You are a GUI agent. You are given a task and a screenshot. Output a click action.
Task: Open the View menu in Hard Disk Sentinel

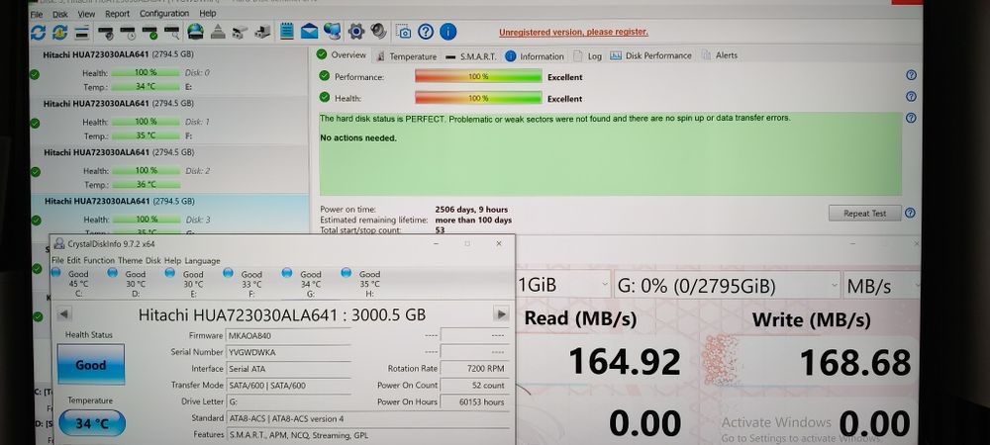[x=86, y=14]
